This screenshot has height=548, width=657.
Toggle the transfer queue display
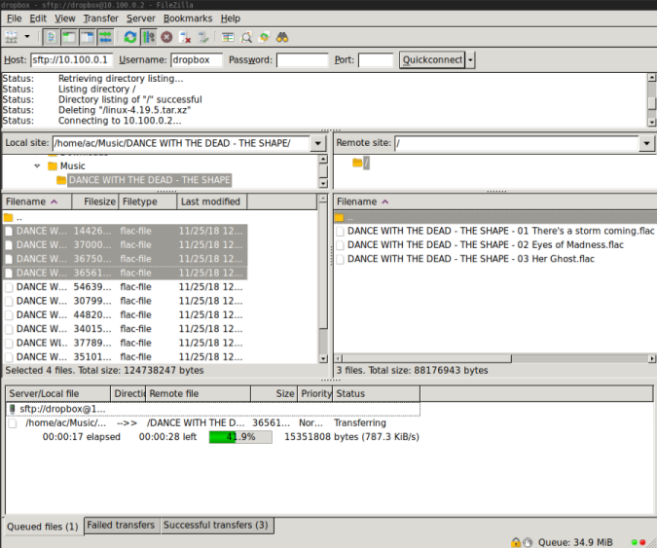coord(105,37)
